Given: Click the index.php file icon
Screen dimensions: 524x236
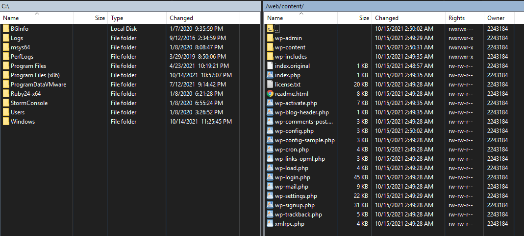Looking at the screenshot, I should click(x=270, y=75).
